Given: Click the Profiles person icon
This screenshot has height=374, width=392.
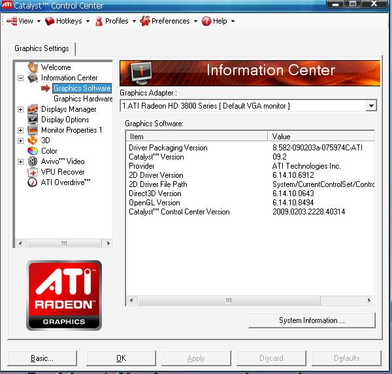Looking at the screenshot, I should click(x=99, y=22).
